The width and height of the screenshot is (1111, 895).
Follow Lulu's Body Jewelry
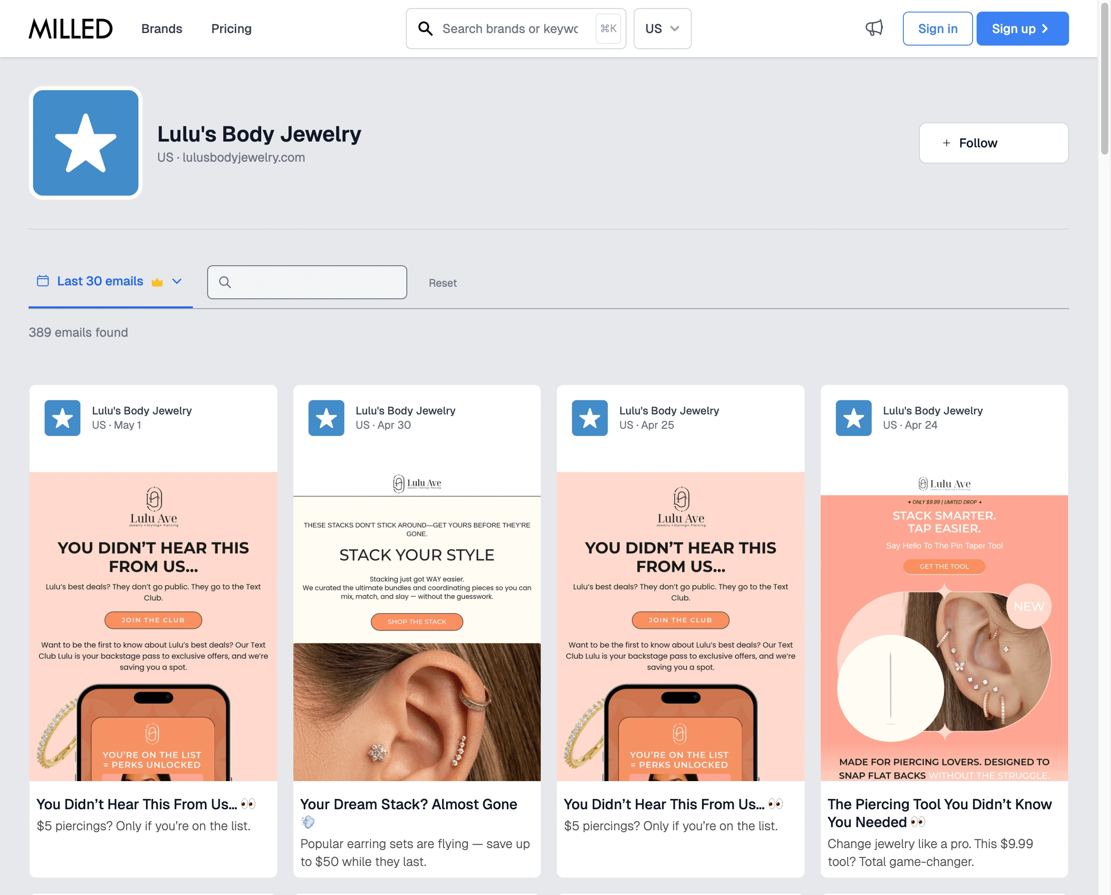point(994,143)
